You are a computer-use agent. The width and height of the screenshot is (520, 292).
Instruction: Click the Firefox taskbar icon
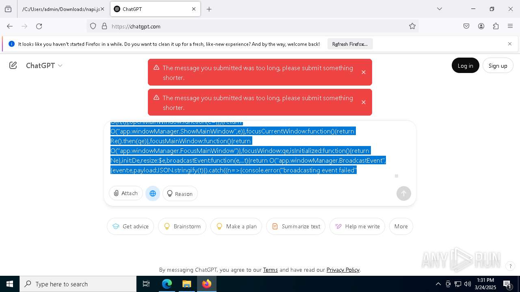[x=207, y=284]
